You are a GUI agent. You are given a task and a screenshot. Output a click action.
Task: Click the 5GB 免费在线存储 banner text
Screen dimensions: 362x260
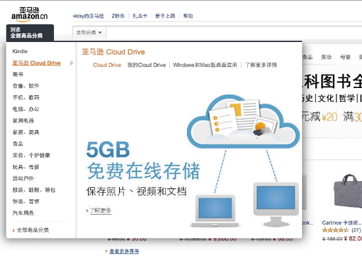pyautogui.click(x=143, y=160)
